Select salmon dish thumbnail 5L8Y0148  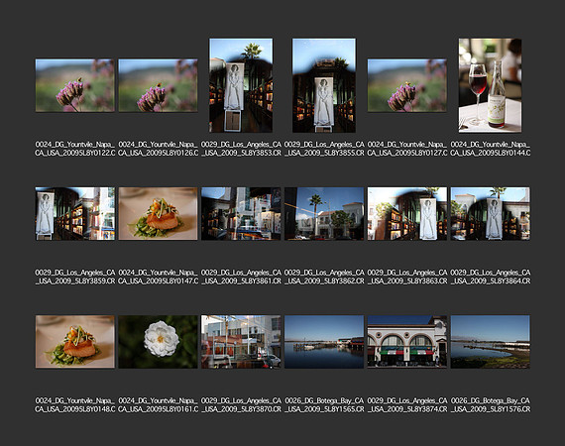click(x=75, y=342)
